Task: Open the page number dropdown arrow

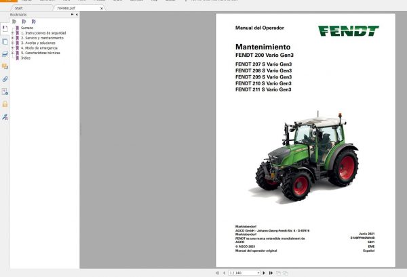Action: [258, 273]
